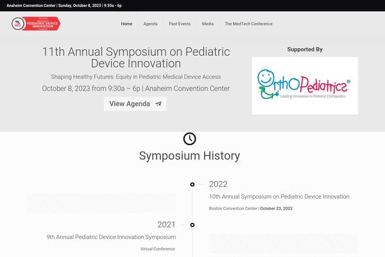The width and height of the screenshot is (385, 257).
Task: Click the paper plane icon on View Agenda
Action: [x=158, y=104]
